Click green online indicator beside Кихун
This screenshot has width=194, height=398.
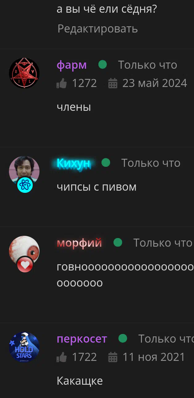click(106, 162)
